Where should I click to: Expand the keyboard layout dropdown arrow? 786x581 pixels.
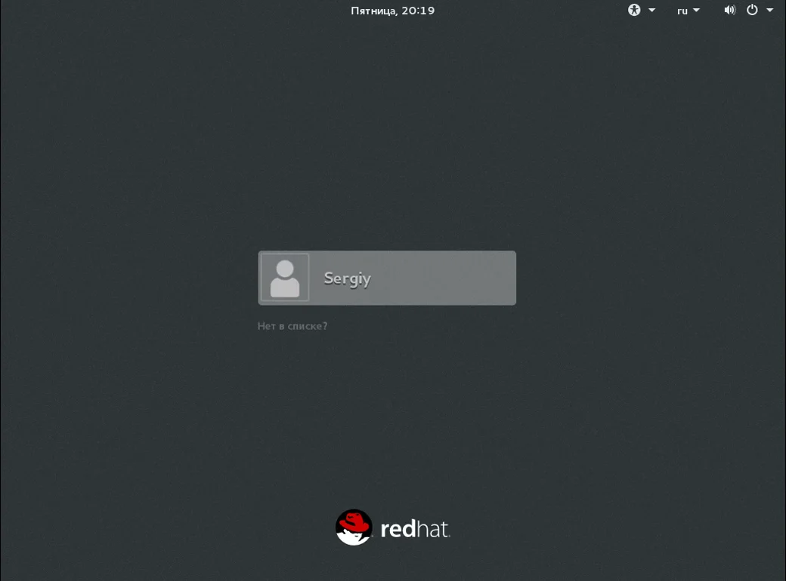click(696, 10)
